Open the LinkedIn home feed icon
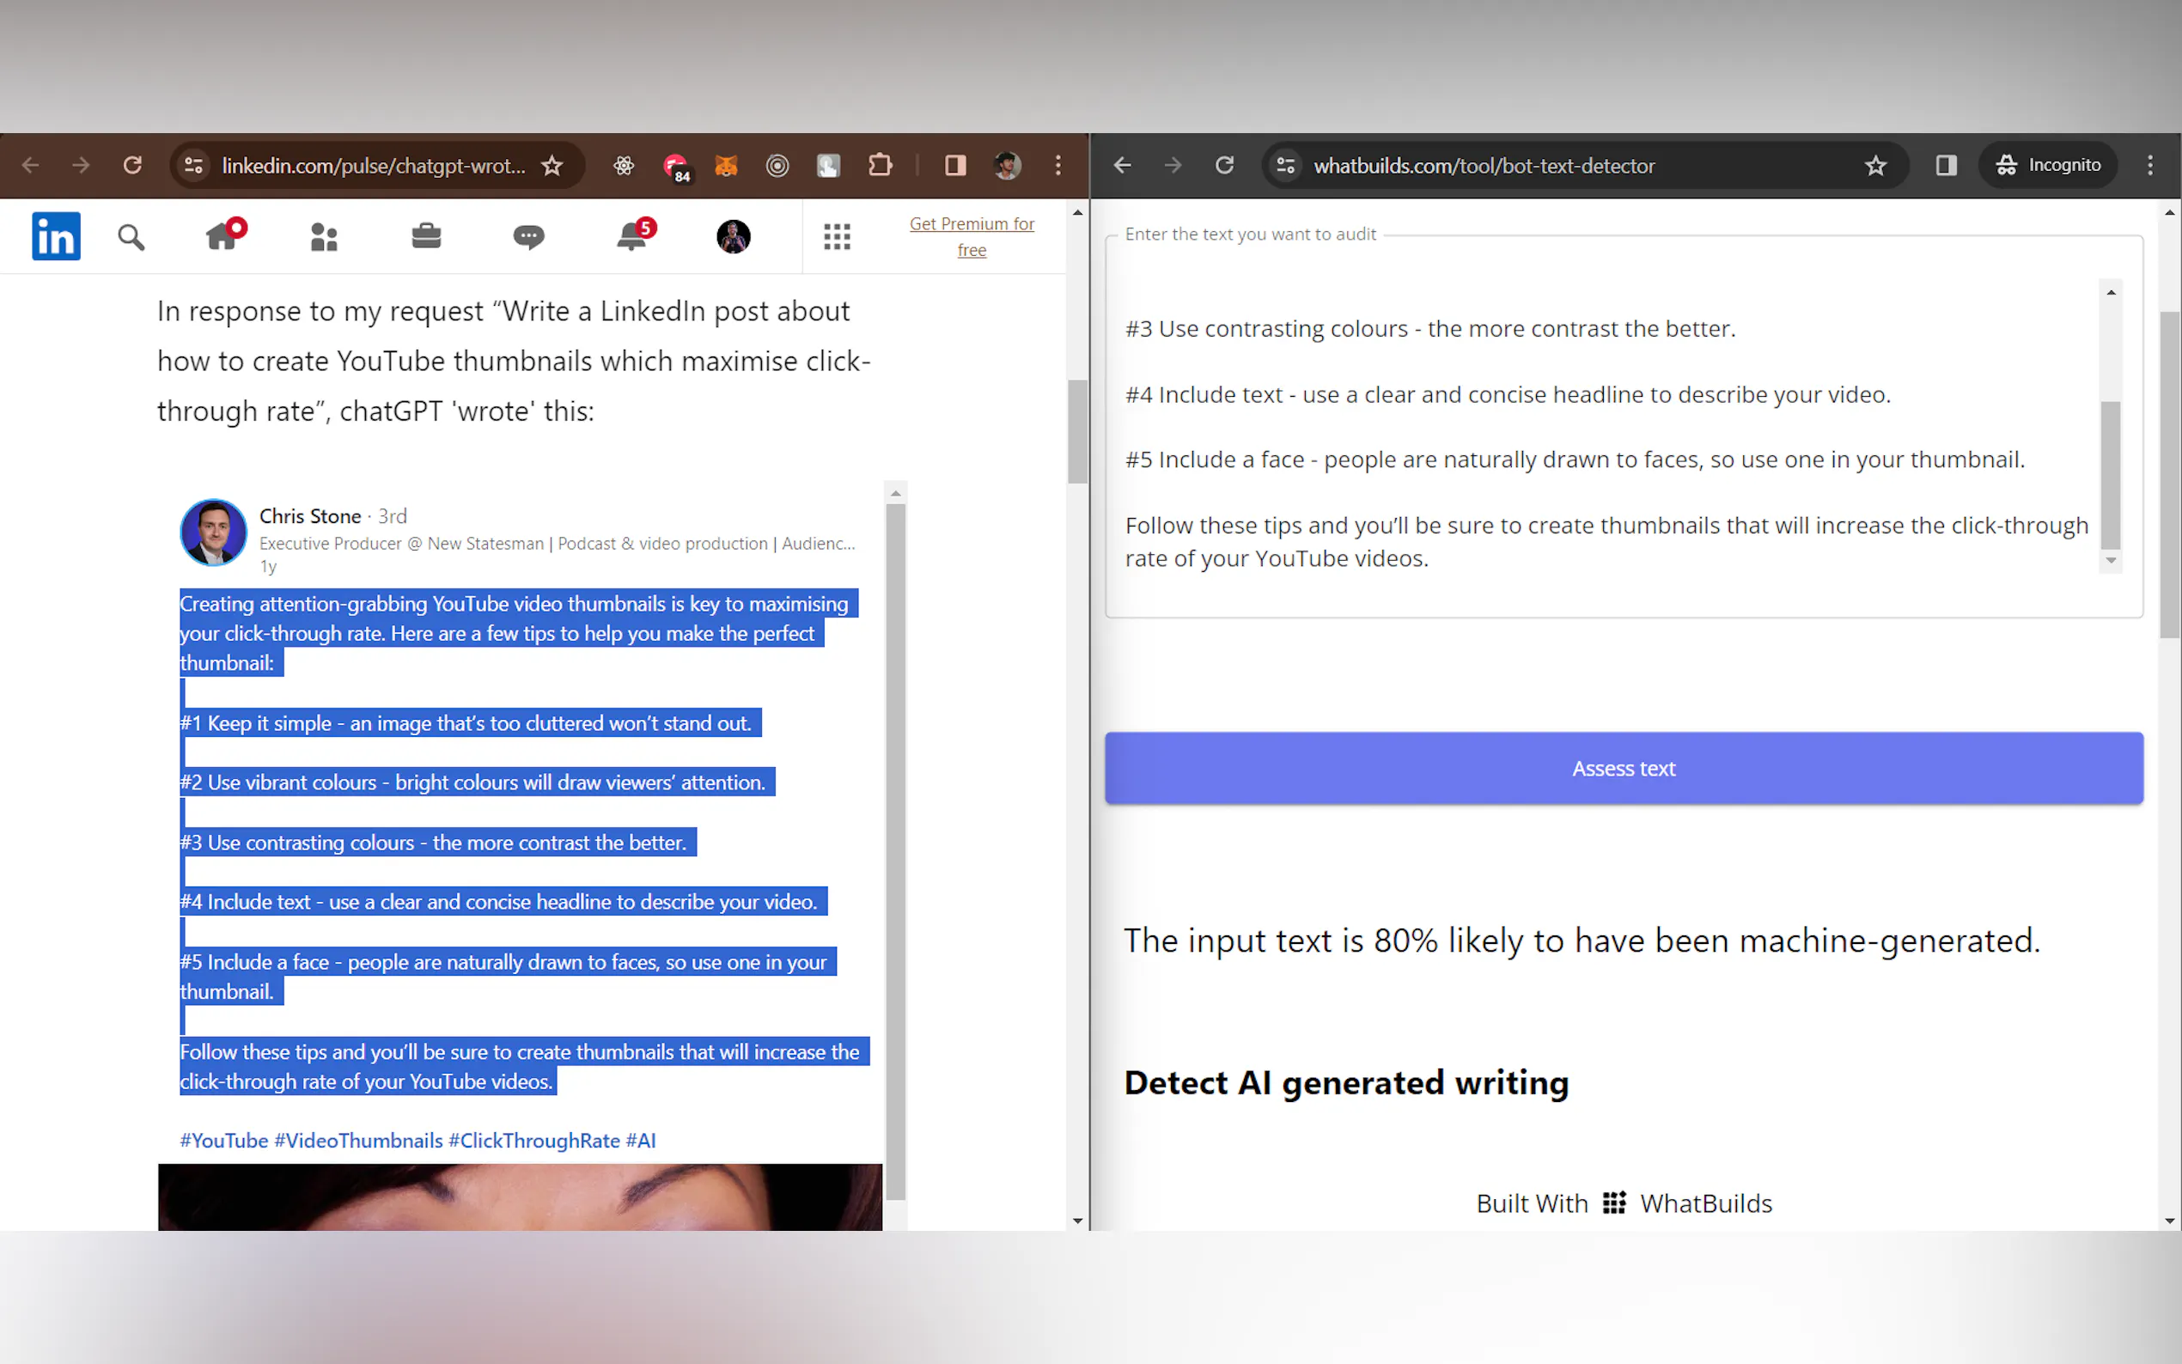This screenshot has height=1364, width=2182. (x=223, y=236)
